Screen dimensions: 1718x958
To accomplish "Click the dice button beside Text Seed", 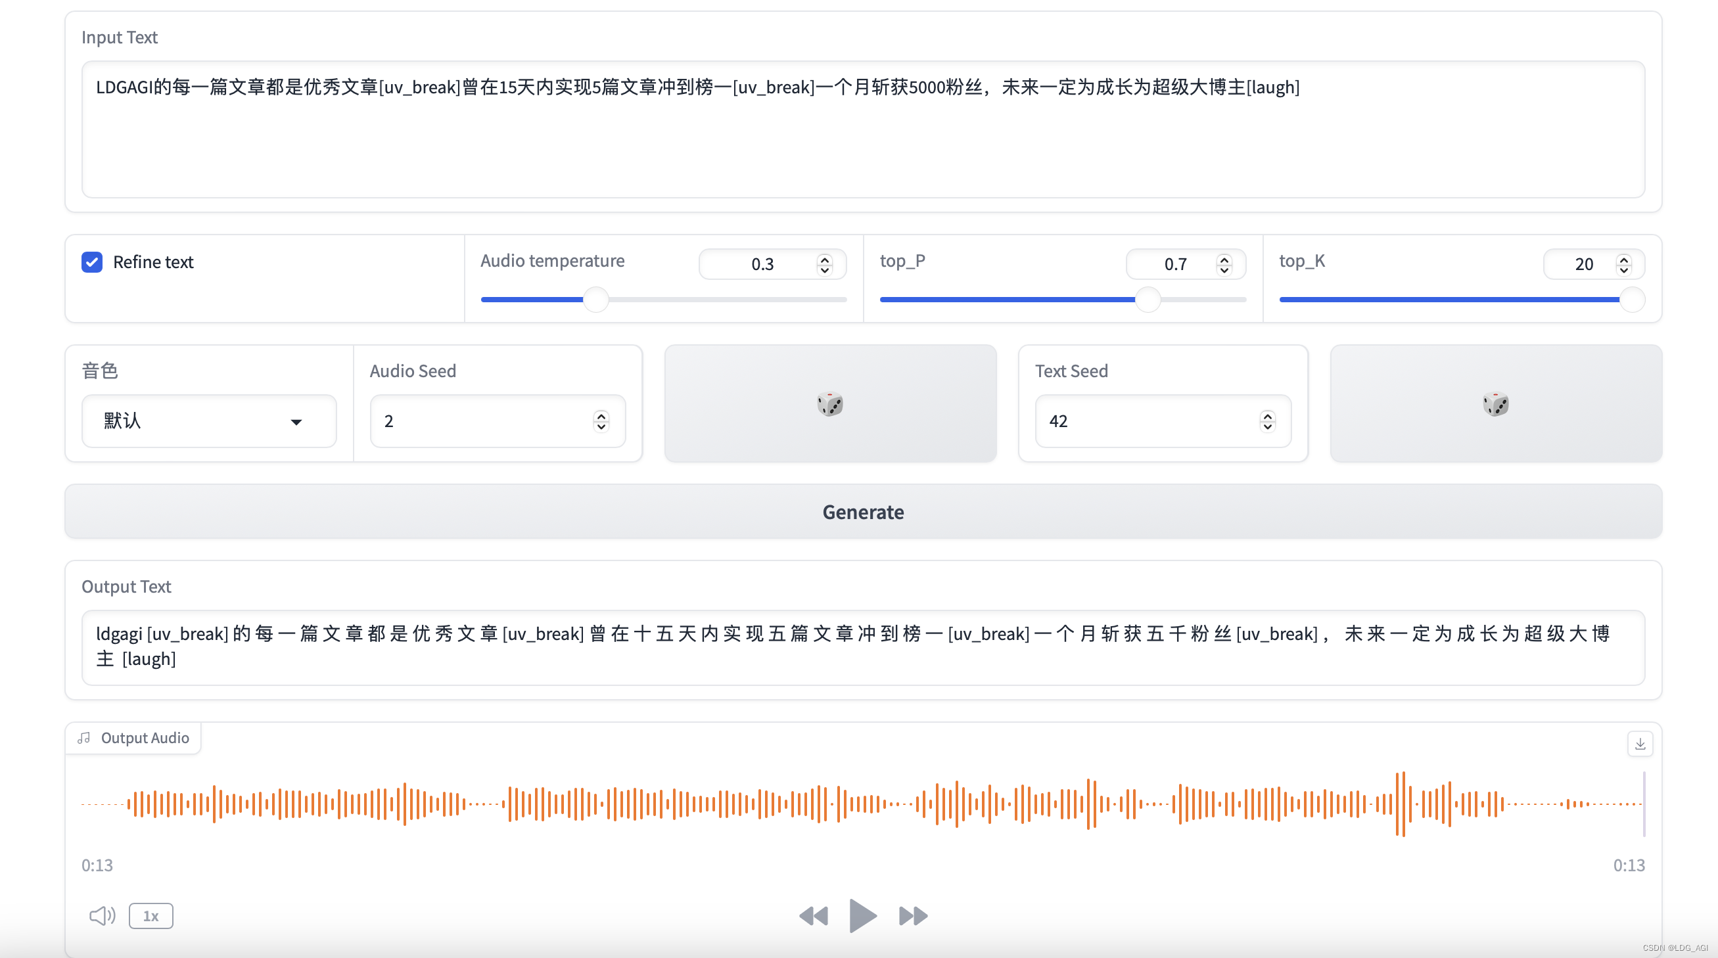I will (x=1495, y=403).
